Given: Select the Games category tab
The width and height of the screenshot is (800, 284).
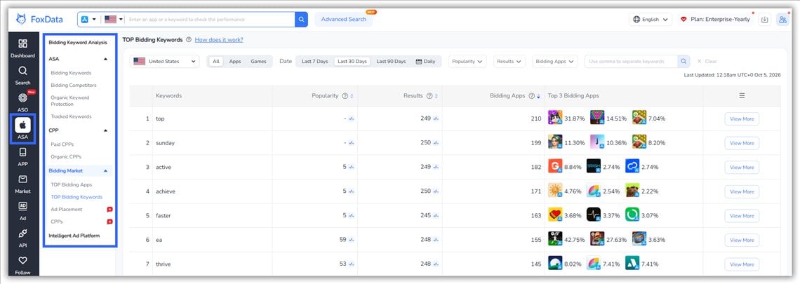Looking at the screenshot, I should click(x=259, y=61).
